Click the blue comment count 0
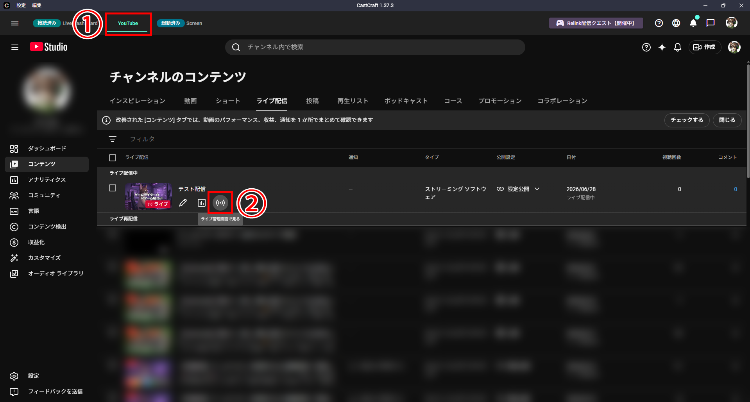 736,189
